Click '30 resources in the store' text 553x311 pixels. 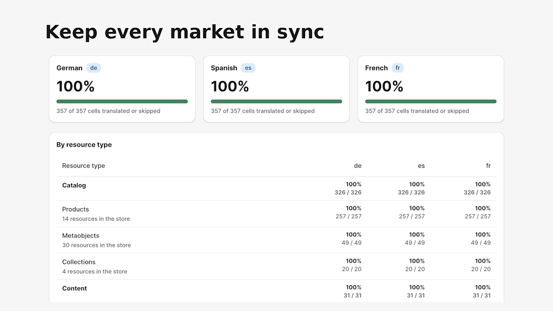pyautogui.click(x=96, y=245)
